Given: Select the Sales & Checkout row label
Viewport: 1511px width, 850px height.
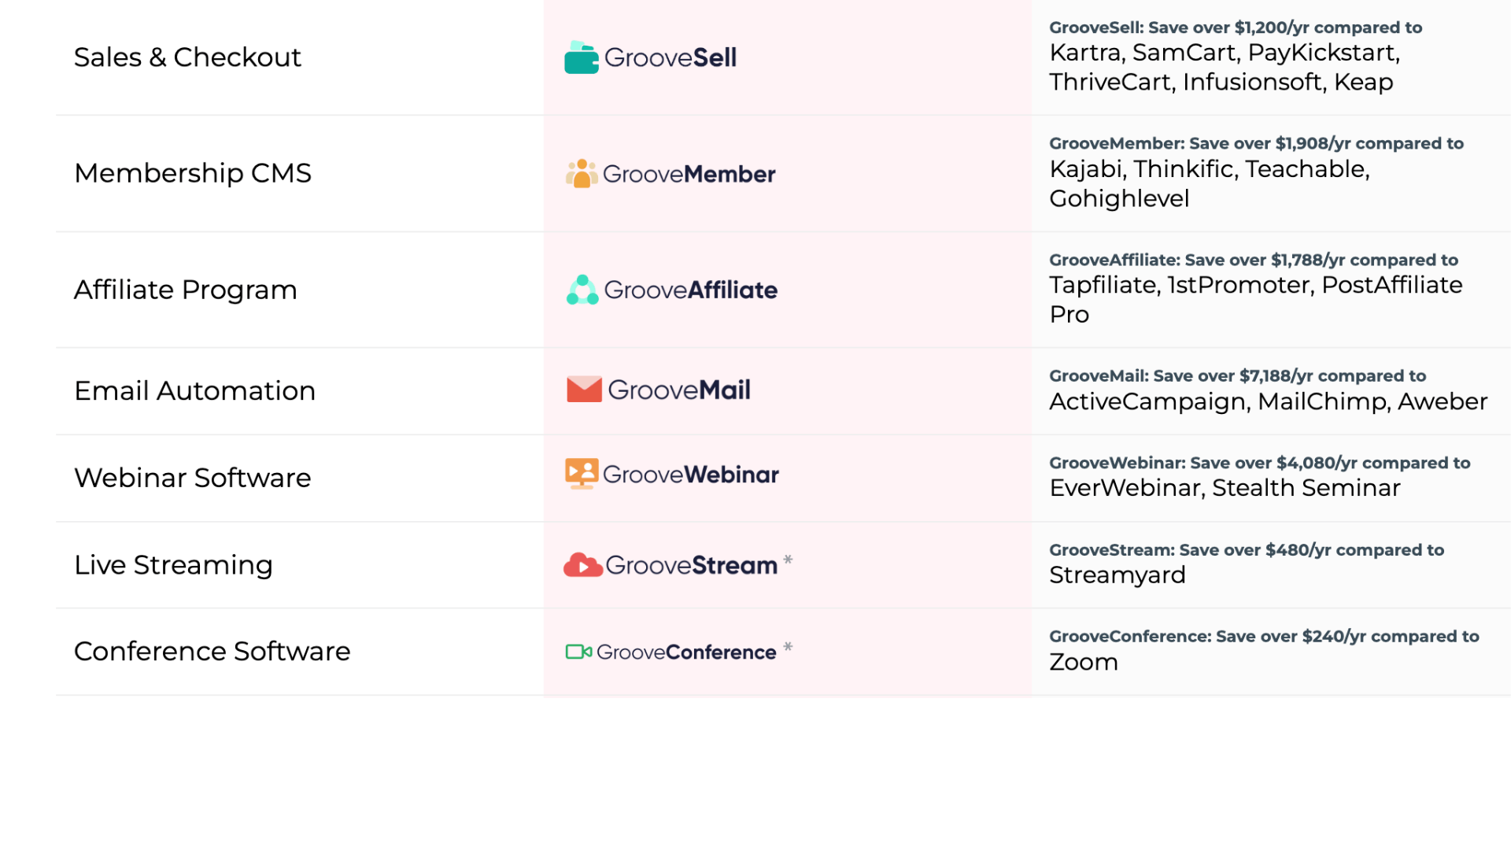Looking at the screenshot, I should tap(187, 57).
